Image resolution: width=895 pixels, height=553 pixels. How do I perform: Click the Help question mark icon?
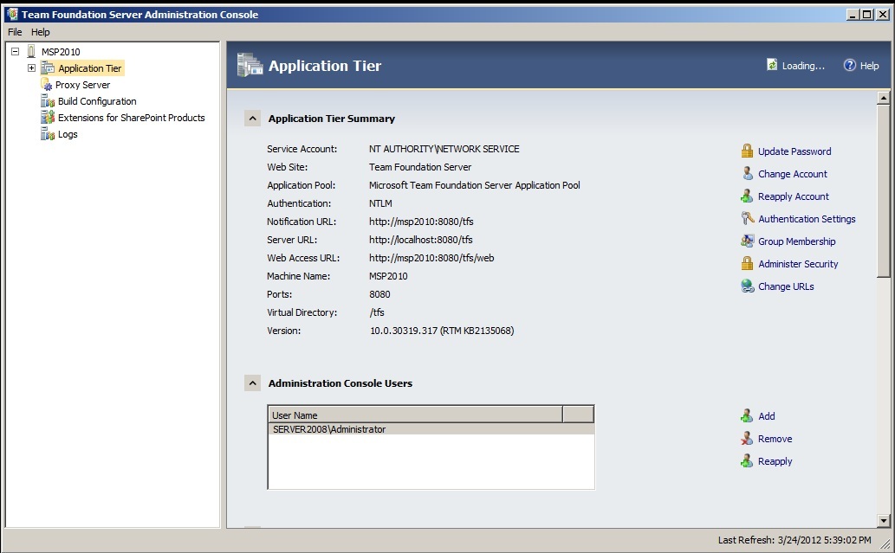point(850,66)
